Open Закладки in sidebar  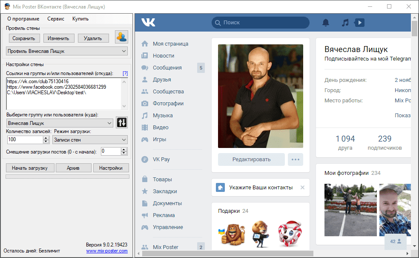(165, 191)
